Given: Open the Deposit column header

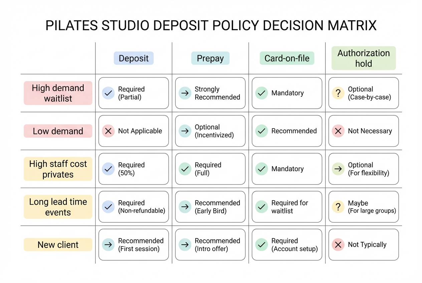Looking at the screenshot, I should click(x=134, y=58).
